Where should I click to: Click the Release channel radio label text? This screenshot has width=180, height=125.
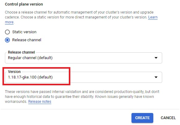coord(27,40)
